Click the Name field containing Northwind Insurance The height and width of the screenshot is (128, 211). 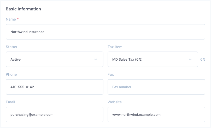tap(105, 32)
